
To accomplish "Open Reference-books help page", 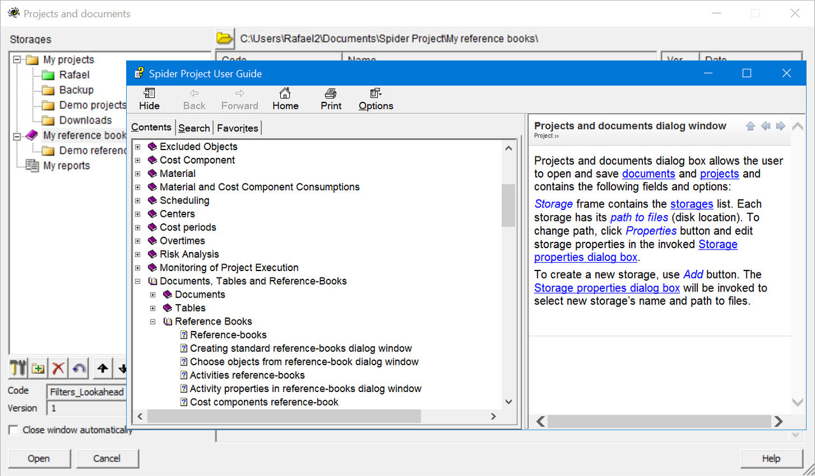I will [228, 335].
